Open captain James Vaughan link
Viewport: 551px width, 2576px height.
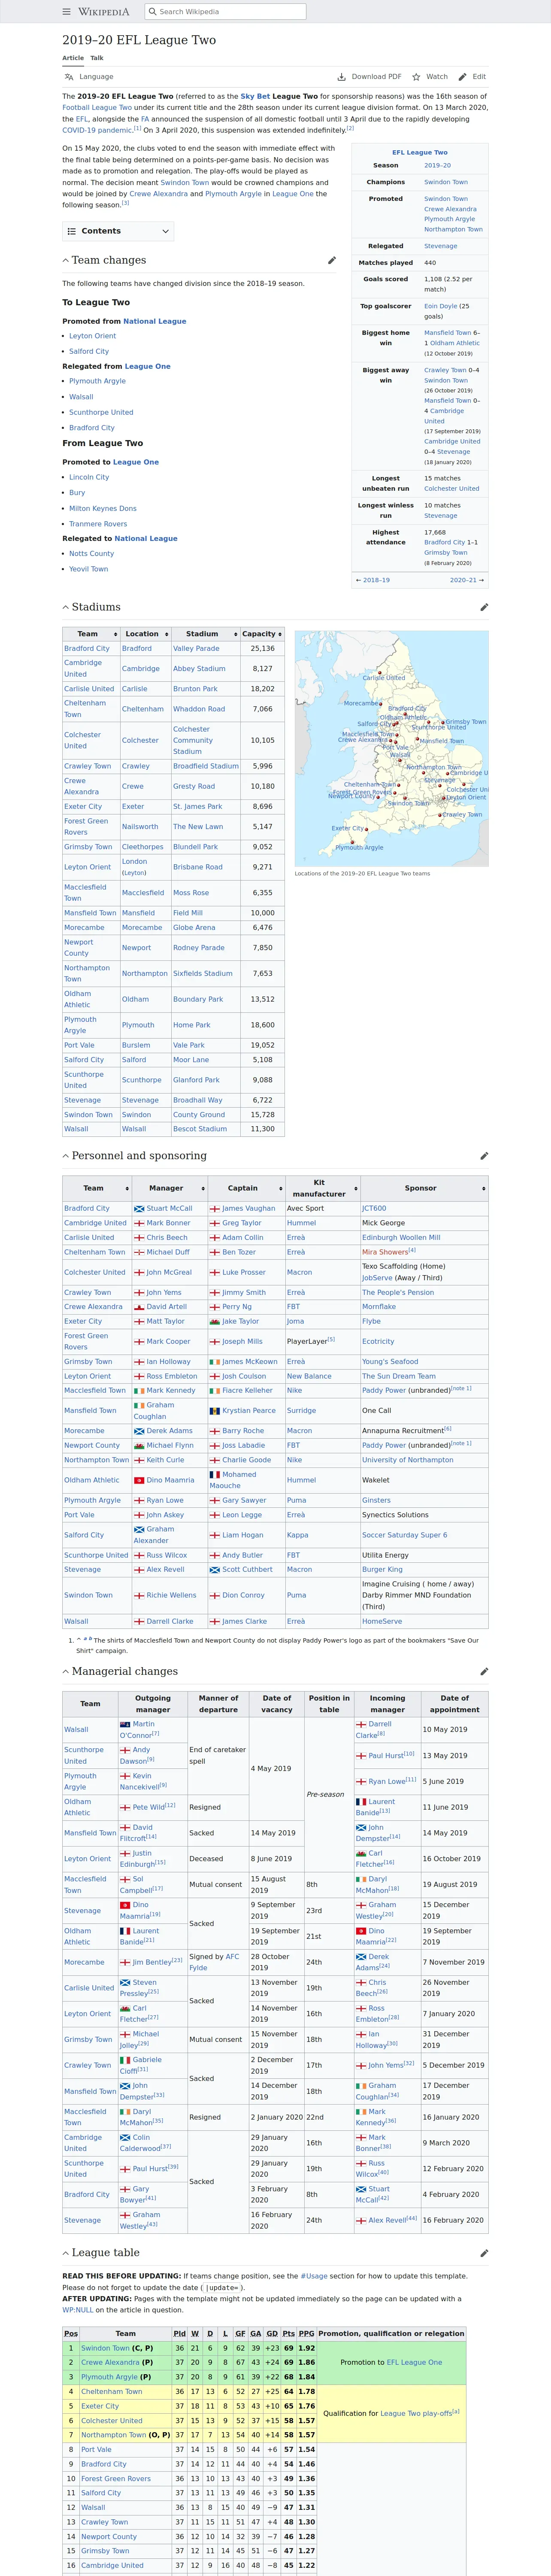[x=249, y=1208]
